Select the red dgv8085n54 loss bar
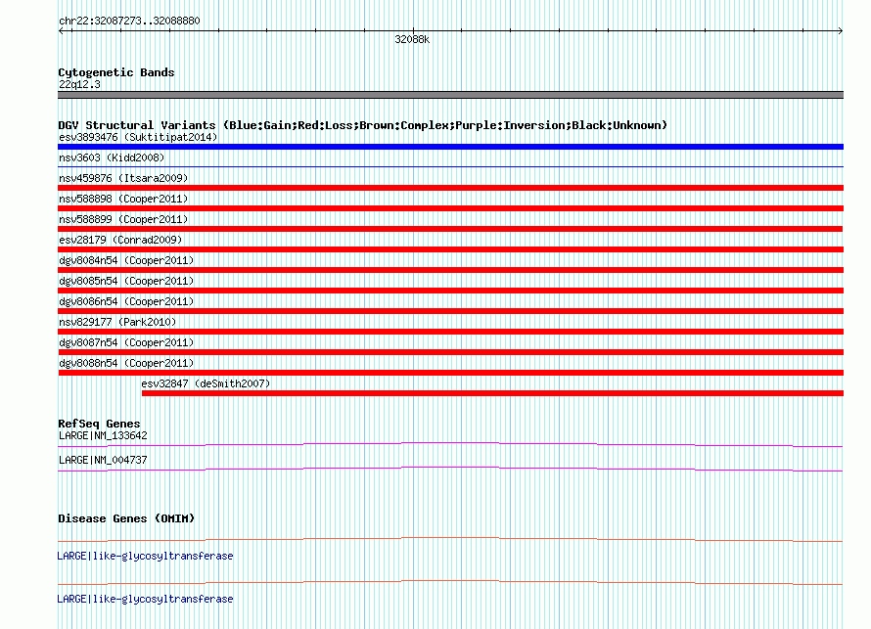The height and width of the screenshot is (629, 871). (450, 291)
